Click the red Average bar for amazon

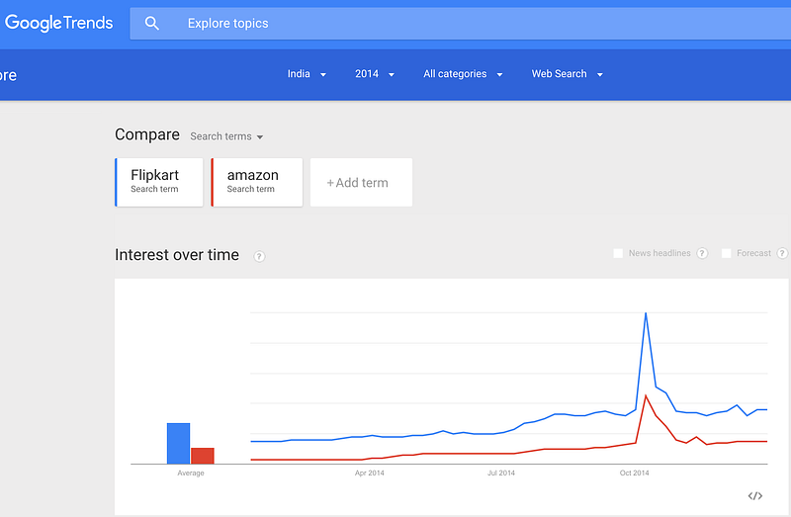(x=203, y=456)
